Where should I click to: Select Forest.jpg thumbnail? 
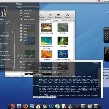point(63,41)
